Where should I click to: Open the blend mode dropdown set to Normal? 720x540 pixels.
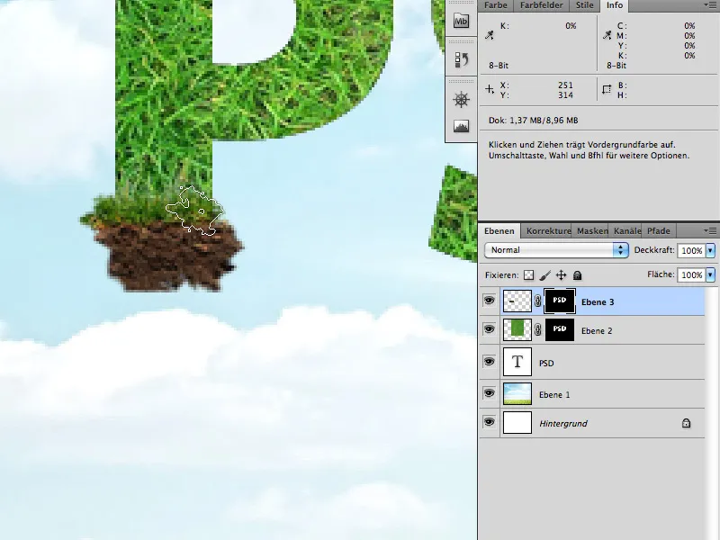pos(556,250)
